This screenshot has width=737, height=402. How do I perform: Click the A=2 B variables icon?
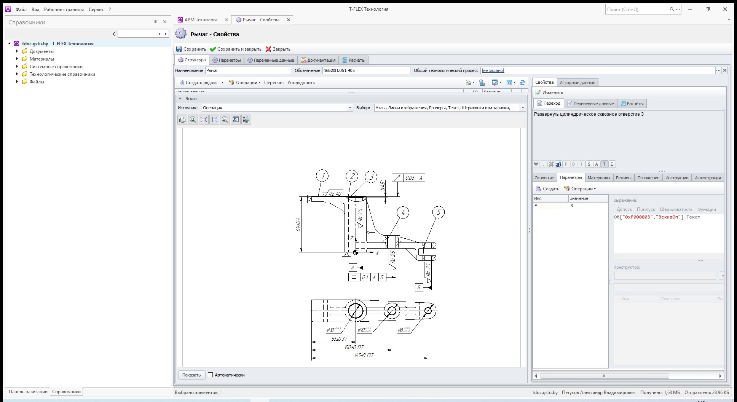[x=246, y=120]
